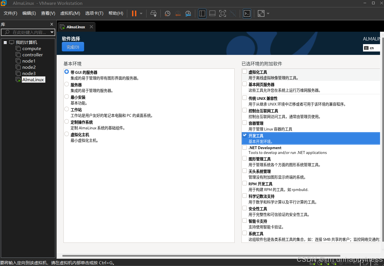Click the cn keyboard layout indicator
The width and height of the screenshot is (384, 266).
pyautogui.click(x=372, y=48)
